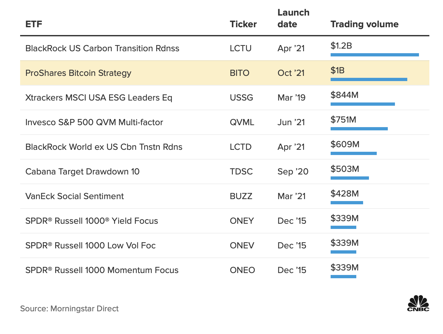Screen dimensions: 443x334
Task: Click the LCTU ticker cell
Action: click(x=241, y=48)
